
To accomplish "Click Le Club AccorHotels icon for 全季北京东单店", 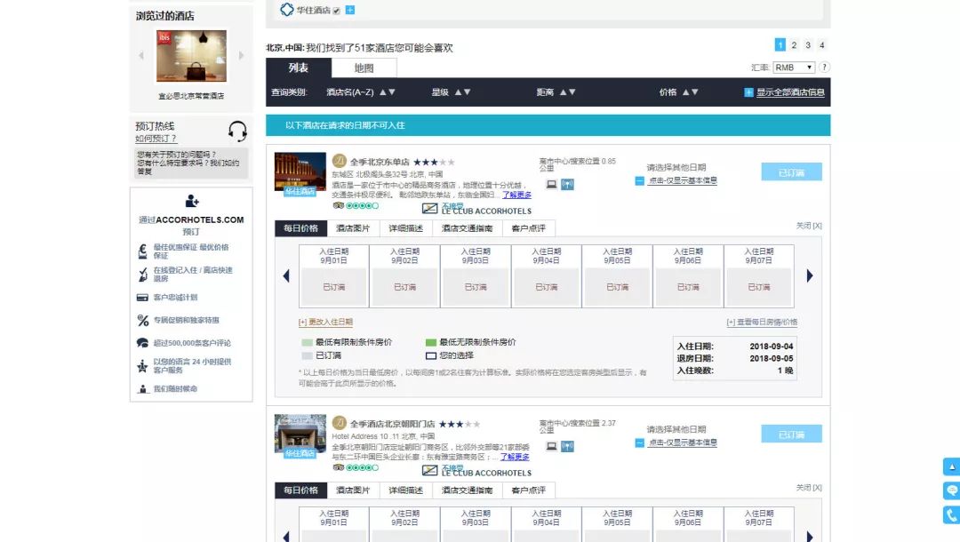I will click(430, 209).
